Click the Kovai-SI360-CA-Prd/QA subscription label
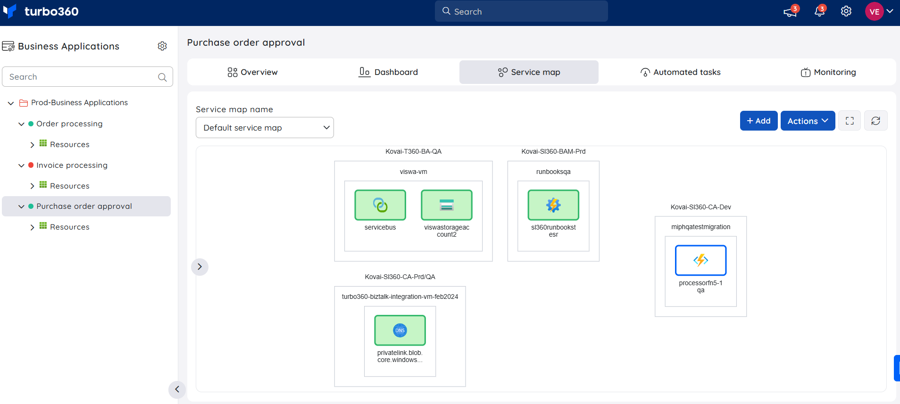The width and height of the screenshot is (900, 404). click(400, 277)
